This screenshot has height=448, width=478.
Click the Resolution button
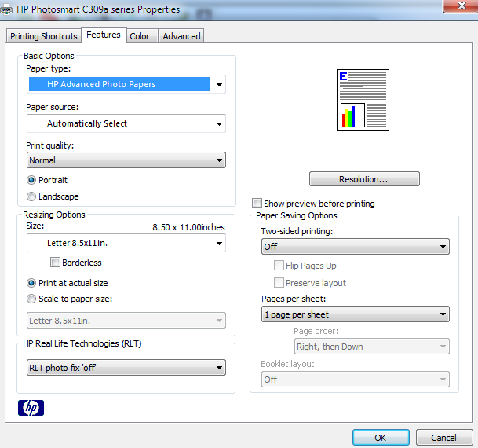click(x=364, y=179)
